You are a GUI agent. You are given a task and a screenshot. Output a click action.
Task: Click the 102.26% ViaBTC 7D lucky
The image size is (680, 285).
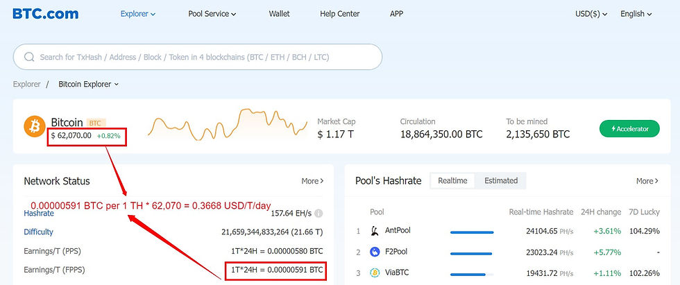645,274
